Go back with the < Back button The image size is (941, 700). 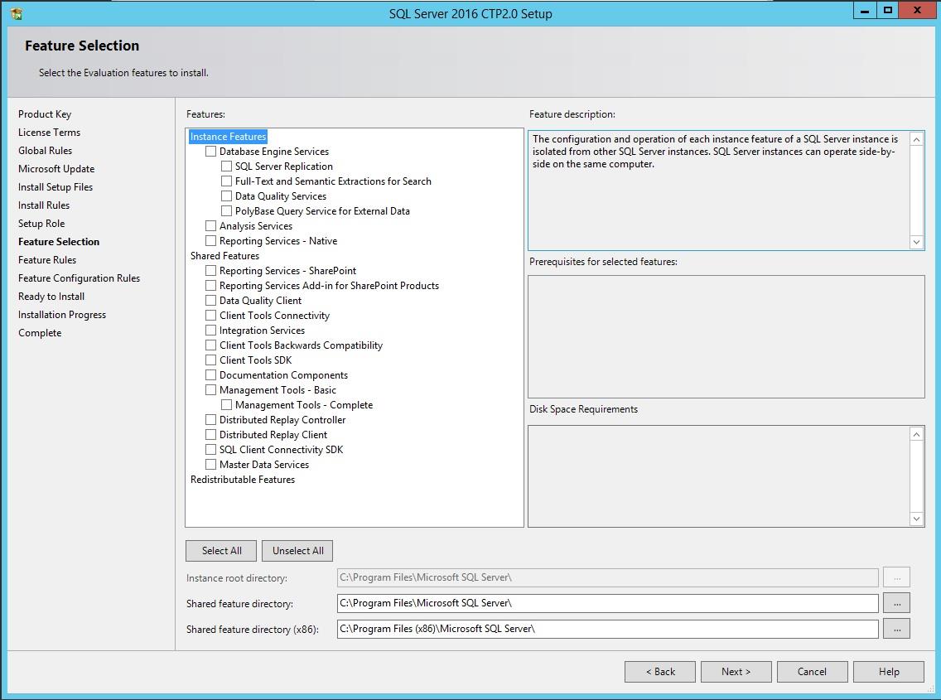tap(660, 672)
